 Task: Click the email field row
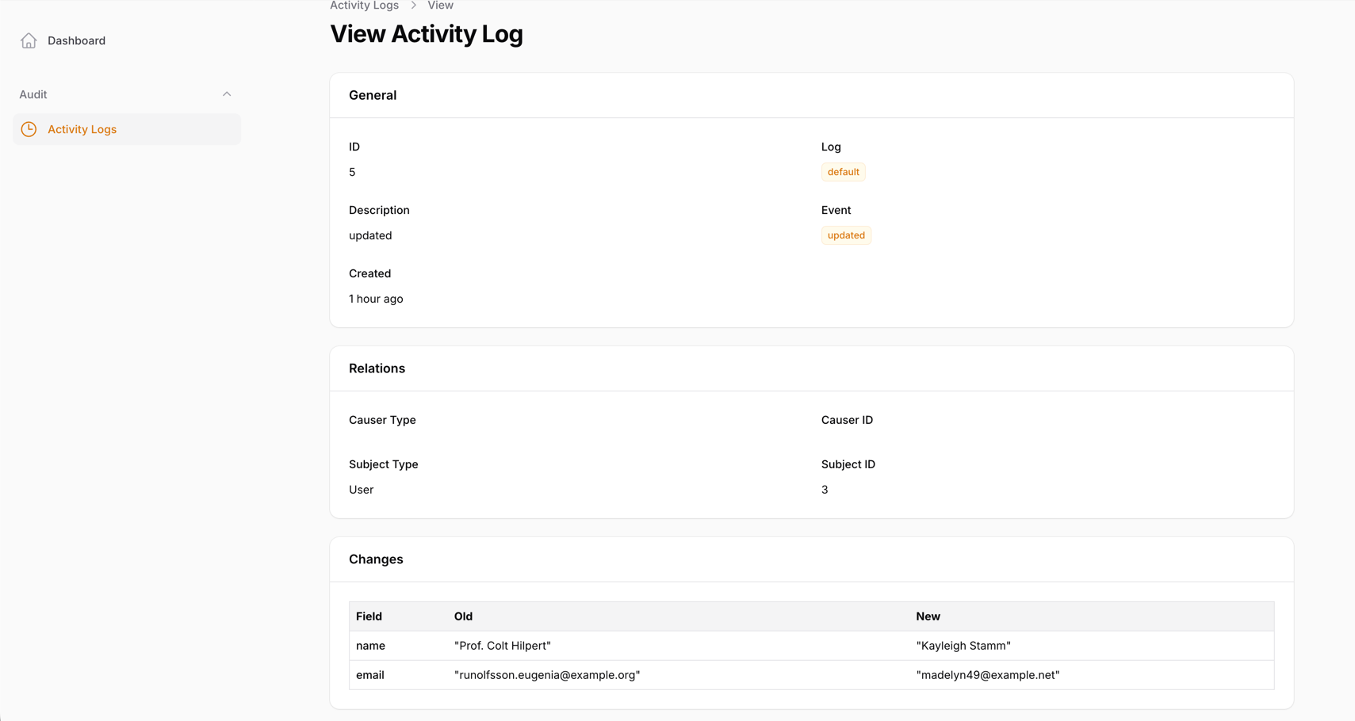pos(370,675)
